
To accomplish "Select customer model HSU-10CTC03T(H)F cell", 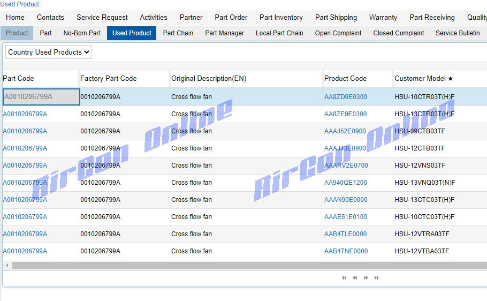I will point(424,216).
